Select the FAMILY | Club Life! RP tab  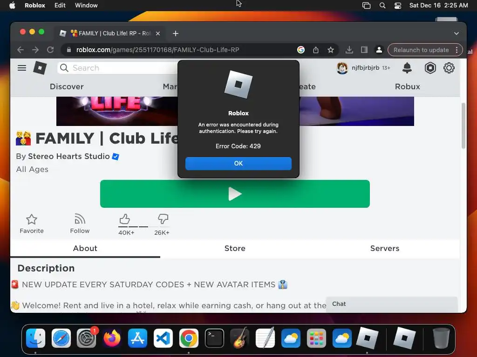click(110, 33)
